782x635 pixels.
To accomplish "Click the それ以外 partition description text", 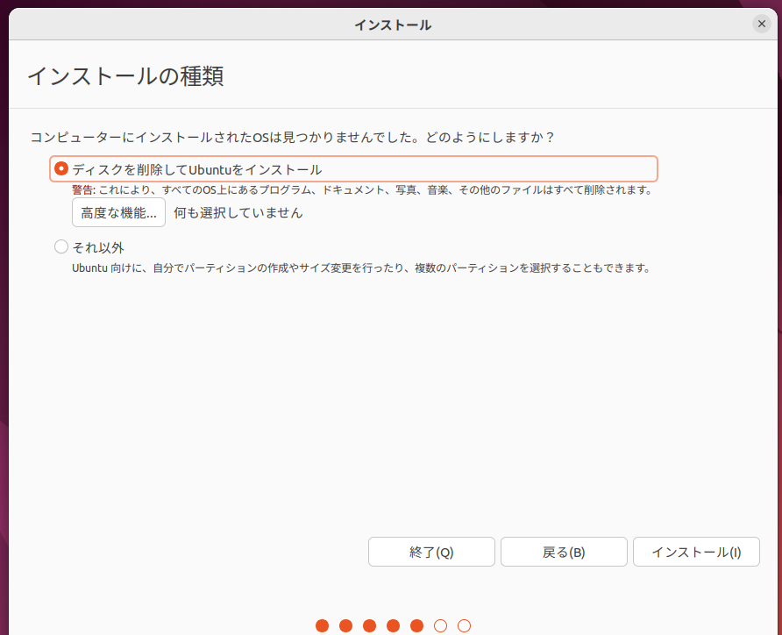I will (361, 268).
